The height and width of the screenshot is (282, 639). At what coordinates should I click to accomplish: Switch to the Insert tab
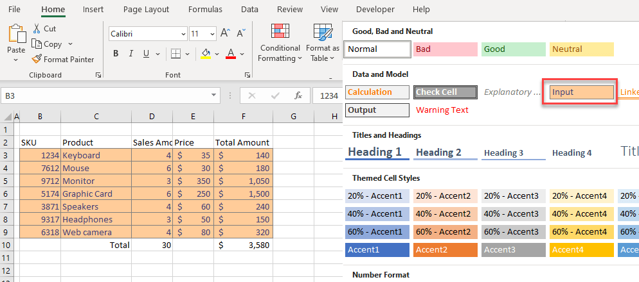(x=93, y=10)
